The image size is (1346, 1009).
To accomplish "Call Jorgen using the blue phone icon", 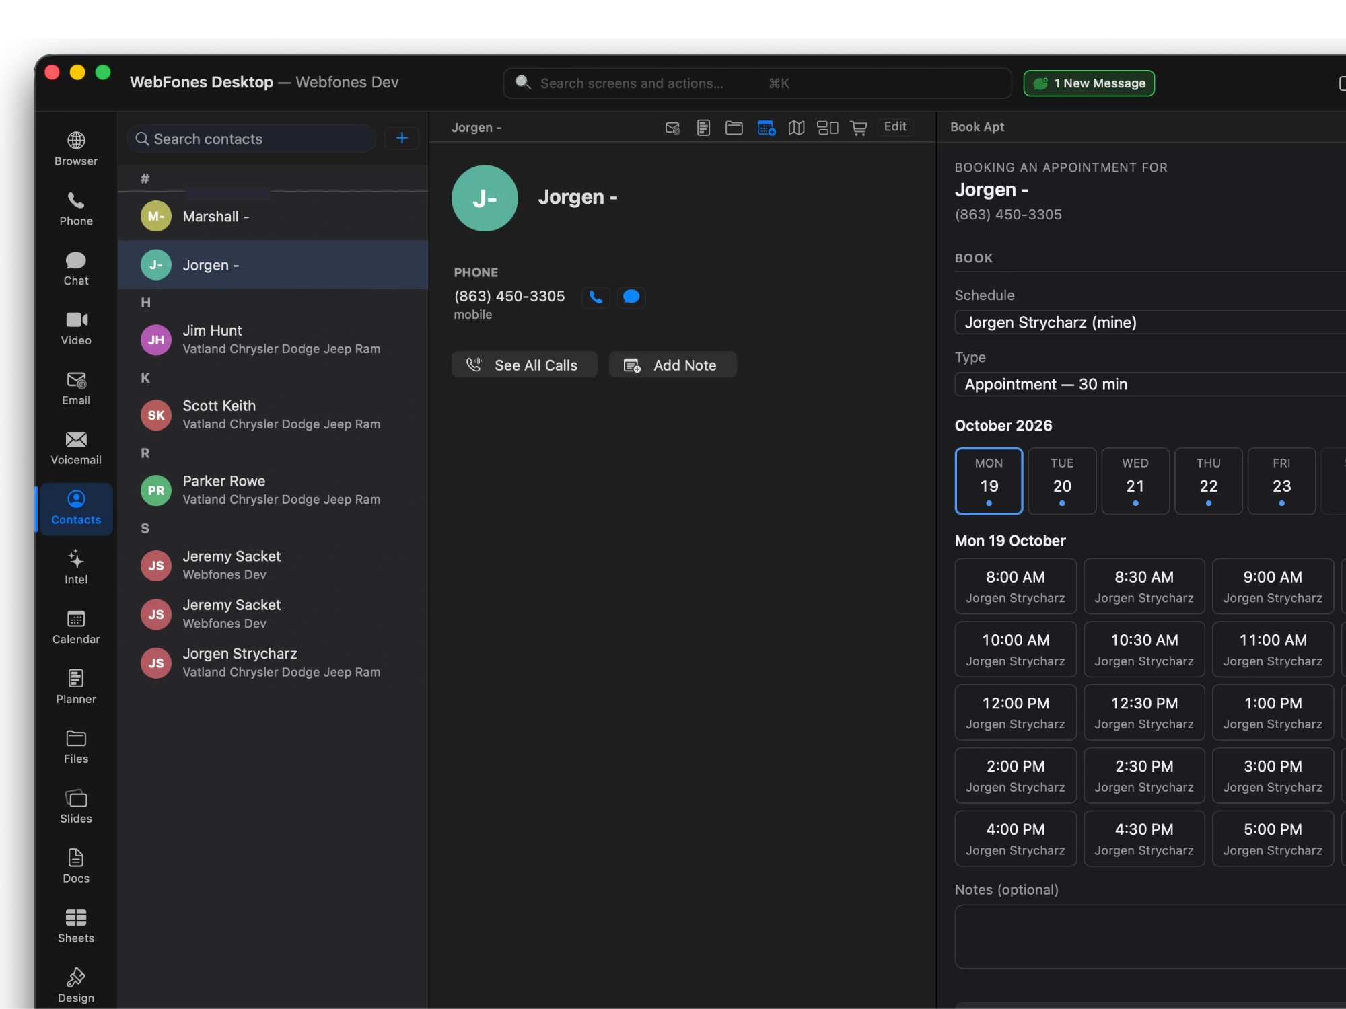I will point(596,297).
